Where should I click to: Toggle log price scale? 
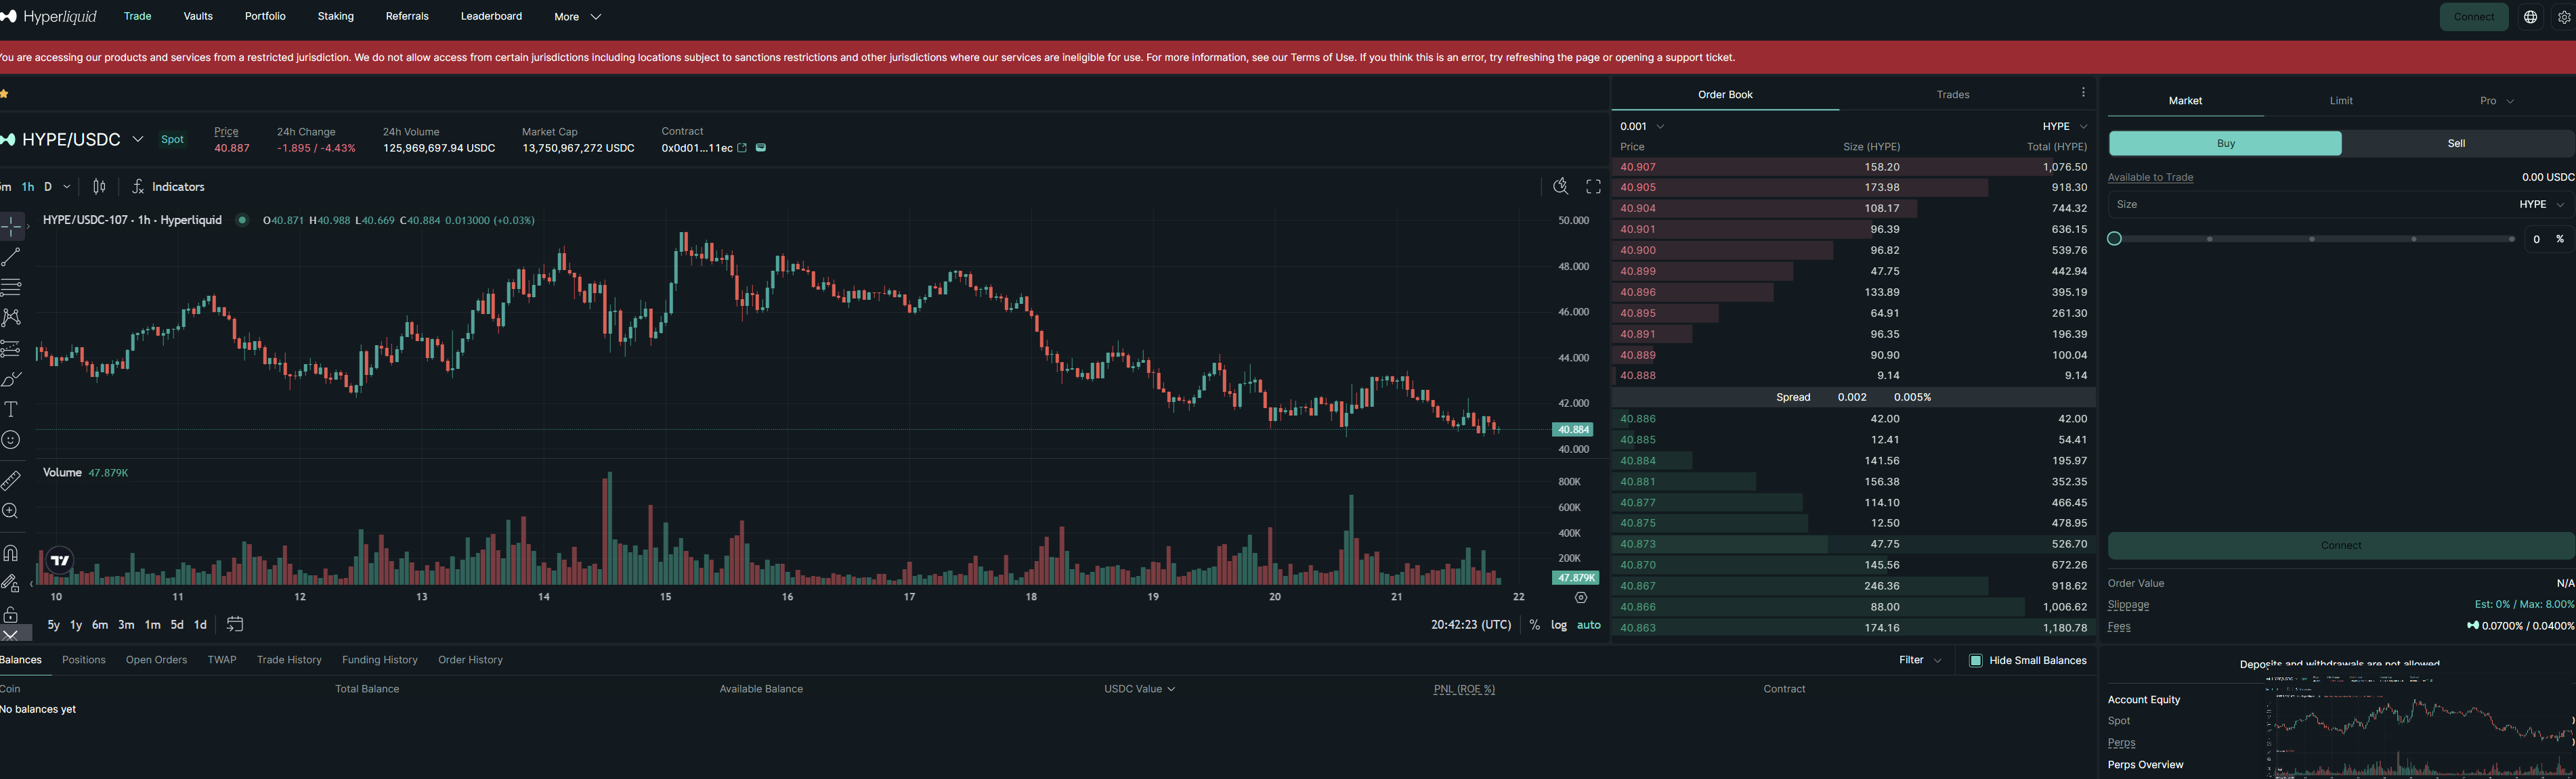pos(1558,625)
